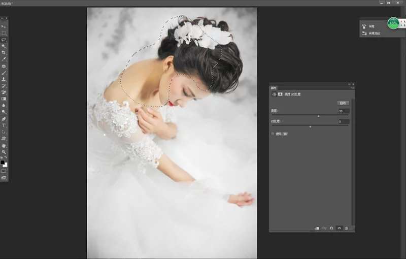The height and width of the screenshot is (259, 406).
Task: Collapse the Properties panel with double arrows
Action: pyautogui.click(x=349, y=84)
